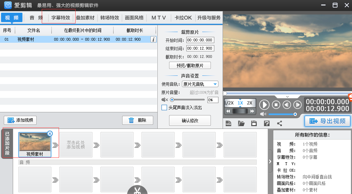Click the fast-forward double-arrow icon
352x194 pixels.
tap(252, 111)
